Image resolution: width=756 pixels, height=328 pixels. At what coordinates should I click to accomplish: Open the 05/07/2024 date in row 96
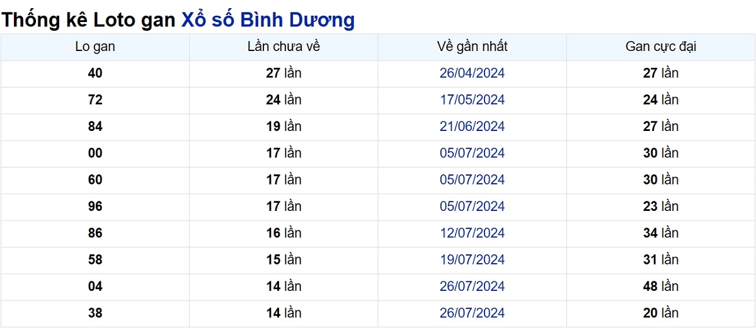472,206
